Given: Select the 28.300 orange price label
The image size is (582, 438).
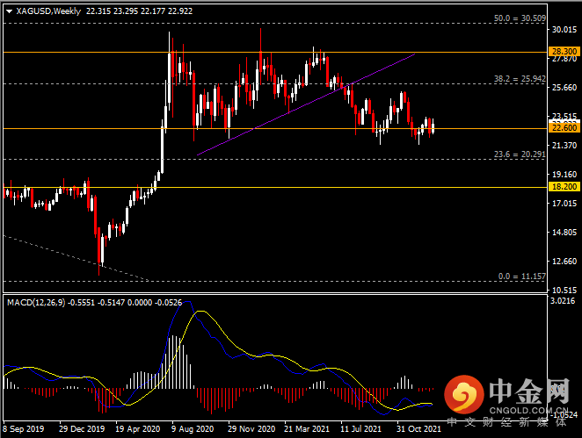Looking at the screenshot, I should click(x=564, y=52).
